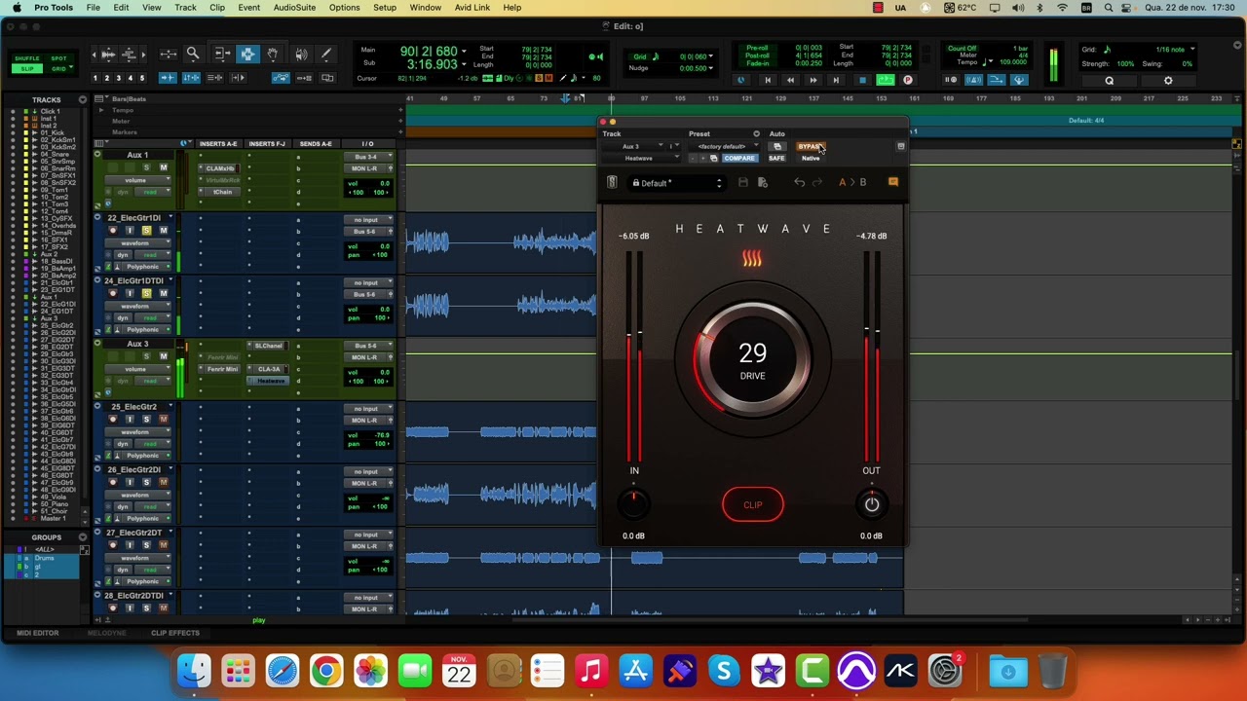Open the grid settings gear button
This screenshot has height=701, width=1247.
[x=1168, y=81]
